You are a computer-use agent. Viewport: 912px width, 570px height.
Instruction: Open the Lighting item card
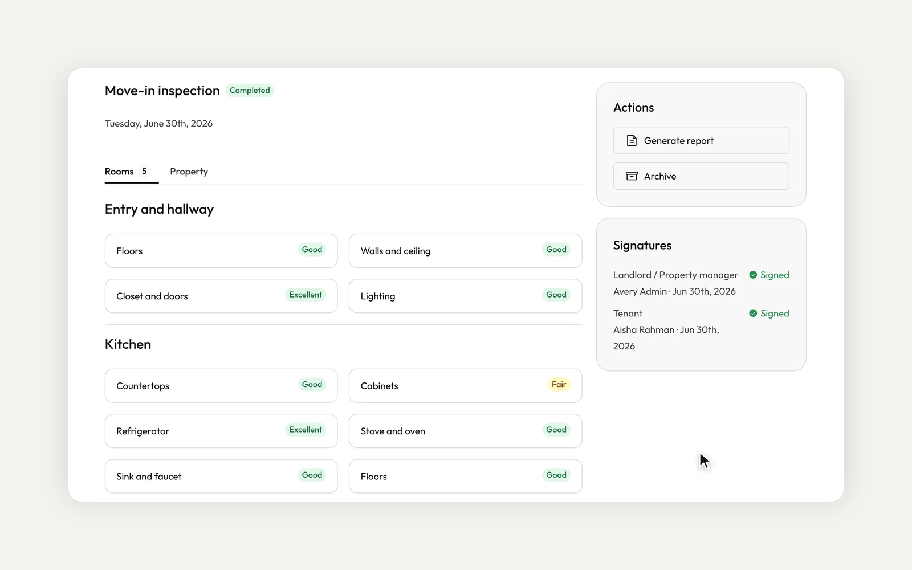[465, 296]
